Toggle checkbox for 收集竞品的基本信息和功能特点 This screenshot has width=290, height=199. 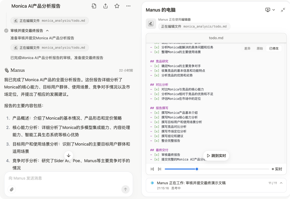tap(157, 71)
